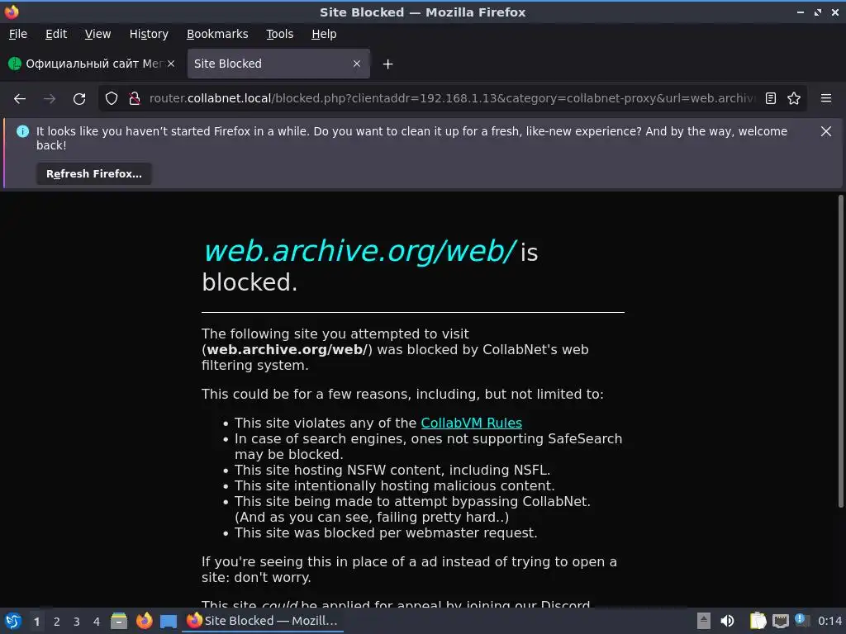The image size is (846, 634).
Task: Close the Официальный сайт tab
Action: pyautogui.click(x=171, y=64)
